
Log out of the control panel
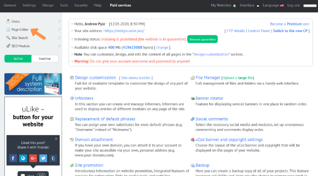pos(293,5)
